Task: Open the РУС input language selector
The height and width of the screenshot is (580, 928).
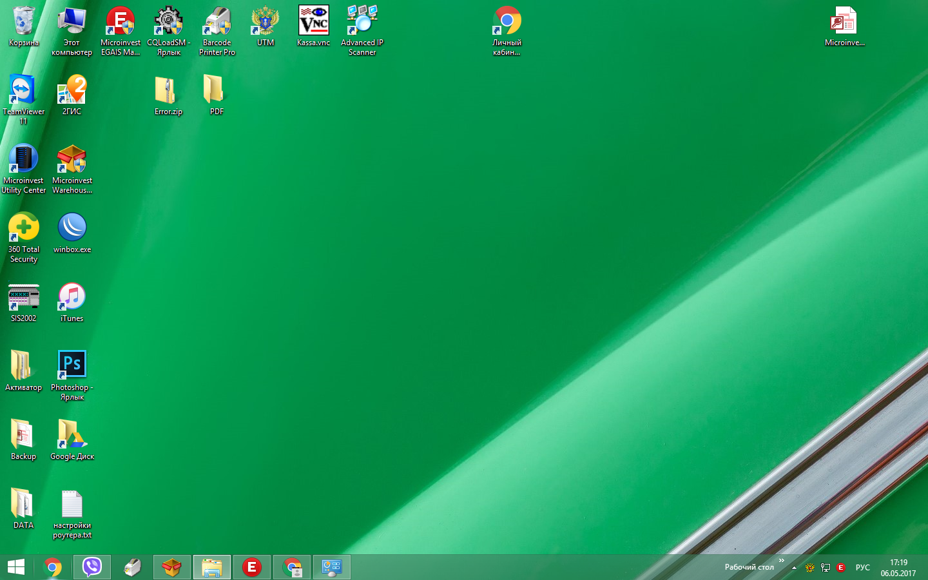Action: 862,568
